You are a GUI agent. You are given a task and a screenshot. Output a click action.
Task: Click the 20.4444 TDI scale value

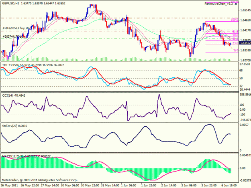tap(245, 89)
